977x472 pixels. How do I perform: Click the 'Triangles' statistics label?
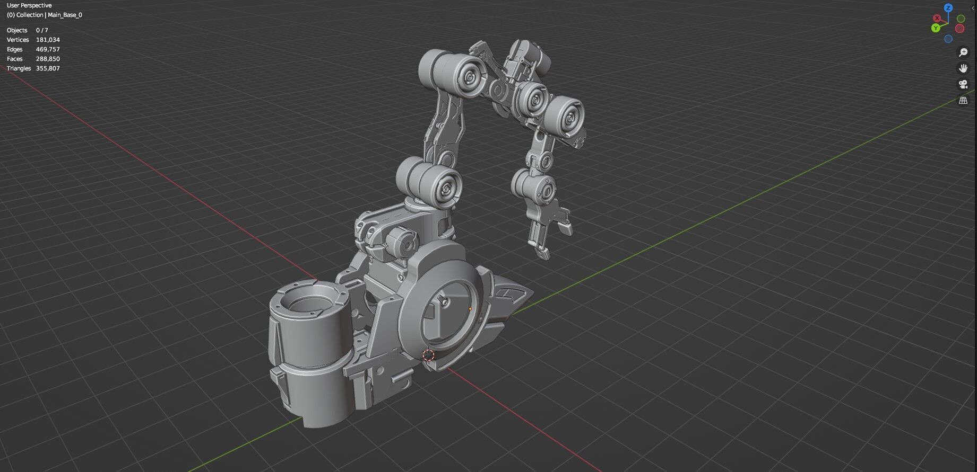[19, 68]
